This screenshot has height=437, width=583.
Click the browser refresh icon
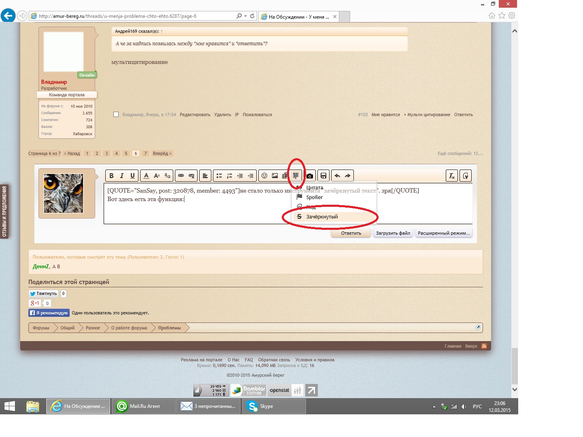(252, 16)
